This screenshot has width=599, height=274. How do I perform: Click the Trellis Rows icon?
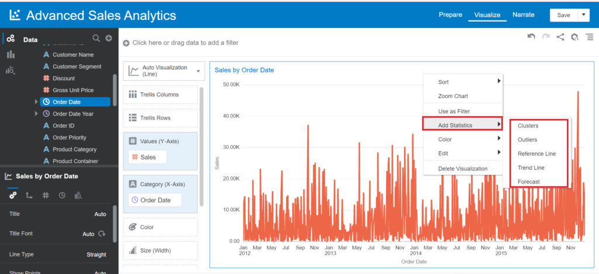click(x=133, y=118)
